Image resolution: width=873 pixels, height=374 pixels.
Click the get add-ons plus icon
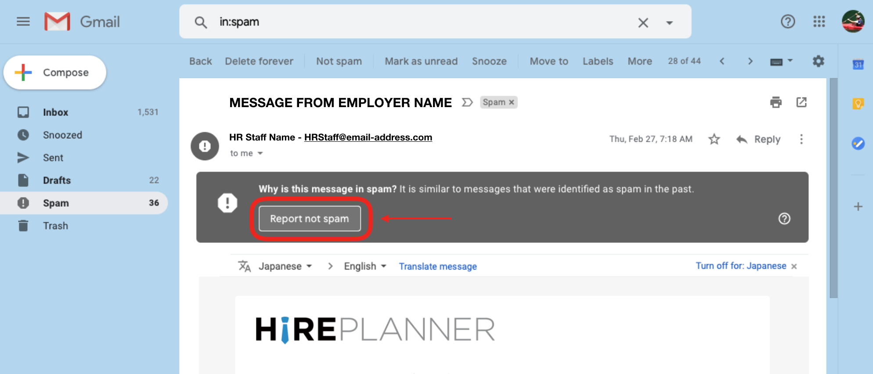(858, 206)
